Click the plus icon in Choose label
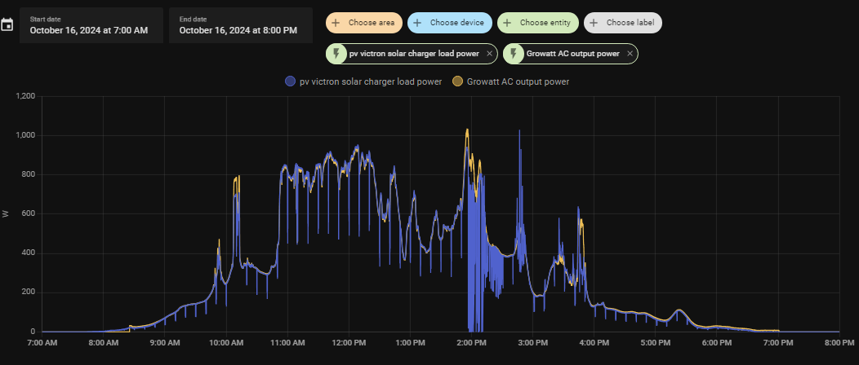 [x=594, y=23]
